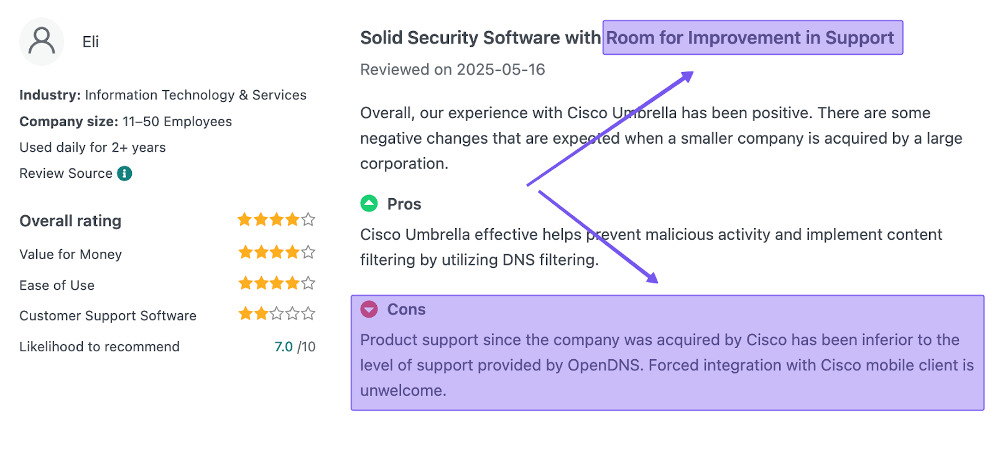Click the Cons heading
995x455 pixels.
point(407,310)
